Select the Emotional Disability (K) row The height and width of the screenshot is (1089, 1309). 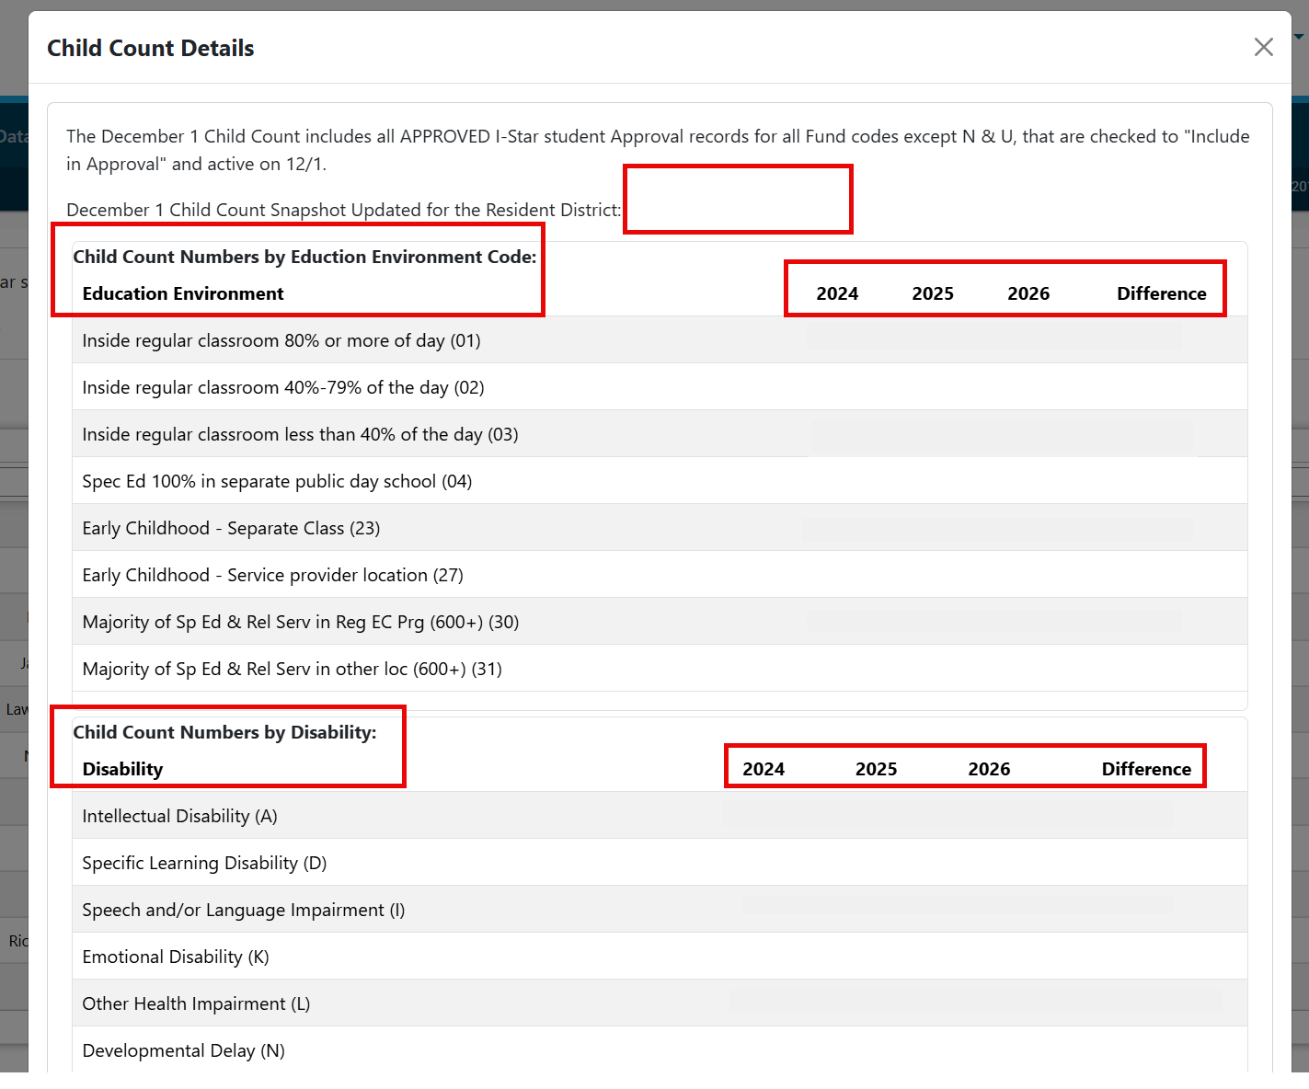[x=176, y=957]
